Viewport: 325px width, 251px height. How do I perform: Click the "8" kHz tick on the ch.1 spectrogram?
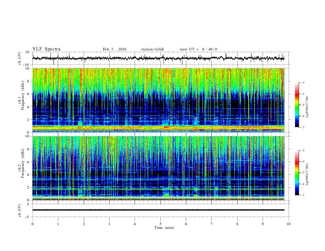(28, 81)
